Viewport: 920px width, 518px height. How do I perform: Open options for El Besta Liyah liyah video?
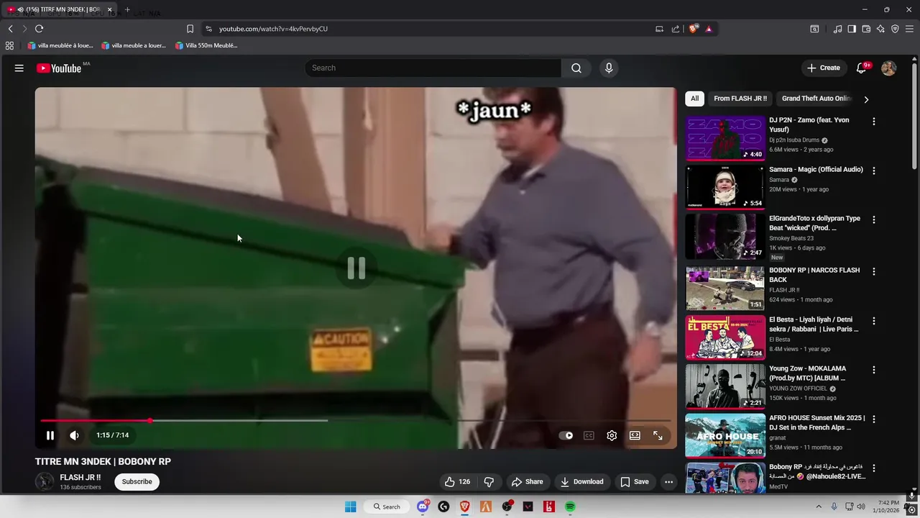(874, 321)
